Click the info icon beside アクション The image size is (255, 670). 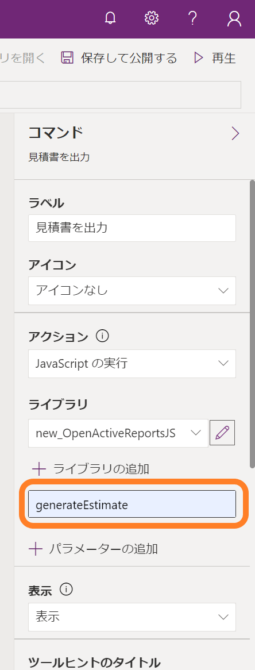pyautogui.click(x=102, y=337)
